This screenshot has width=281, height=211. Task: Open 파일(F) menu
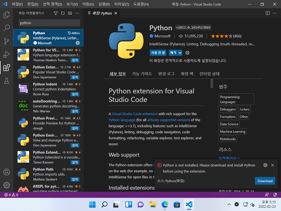click(17, 4)
